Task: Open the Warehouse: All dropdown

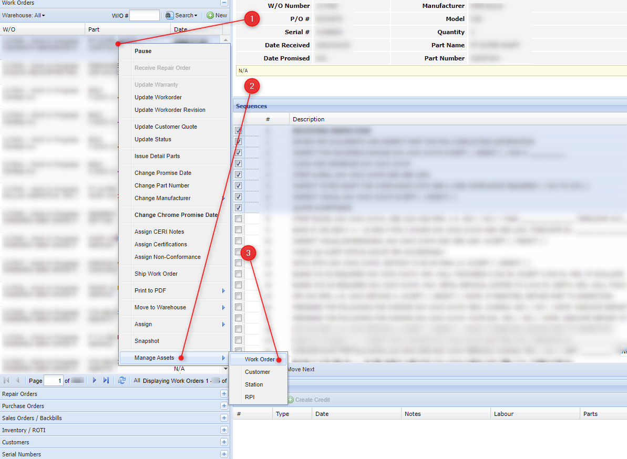Action: point(24,15)
